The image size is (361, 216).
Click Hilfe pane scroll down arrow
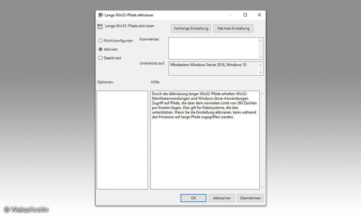pyautogui.click(x=262, y=187)
